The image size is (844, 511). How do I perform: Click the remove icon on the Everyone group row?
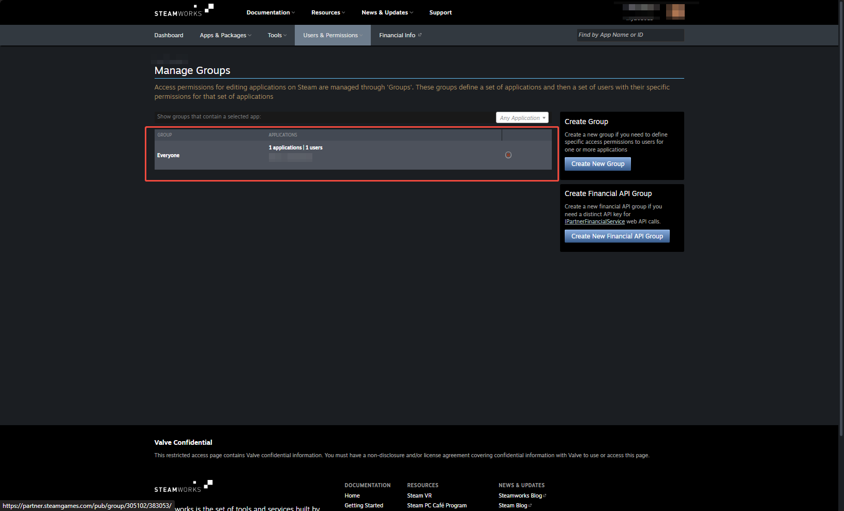pos(508,155)
